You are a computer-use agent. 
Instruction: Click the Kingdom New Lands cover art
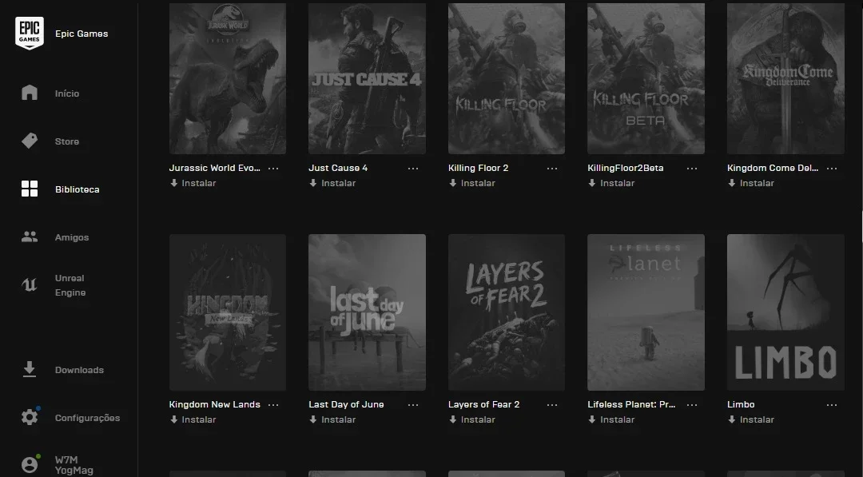point(227,312)
